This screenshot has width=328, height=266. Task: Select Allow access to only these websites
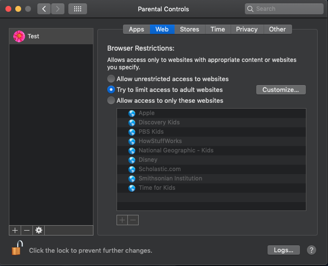coord(111,101)
